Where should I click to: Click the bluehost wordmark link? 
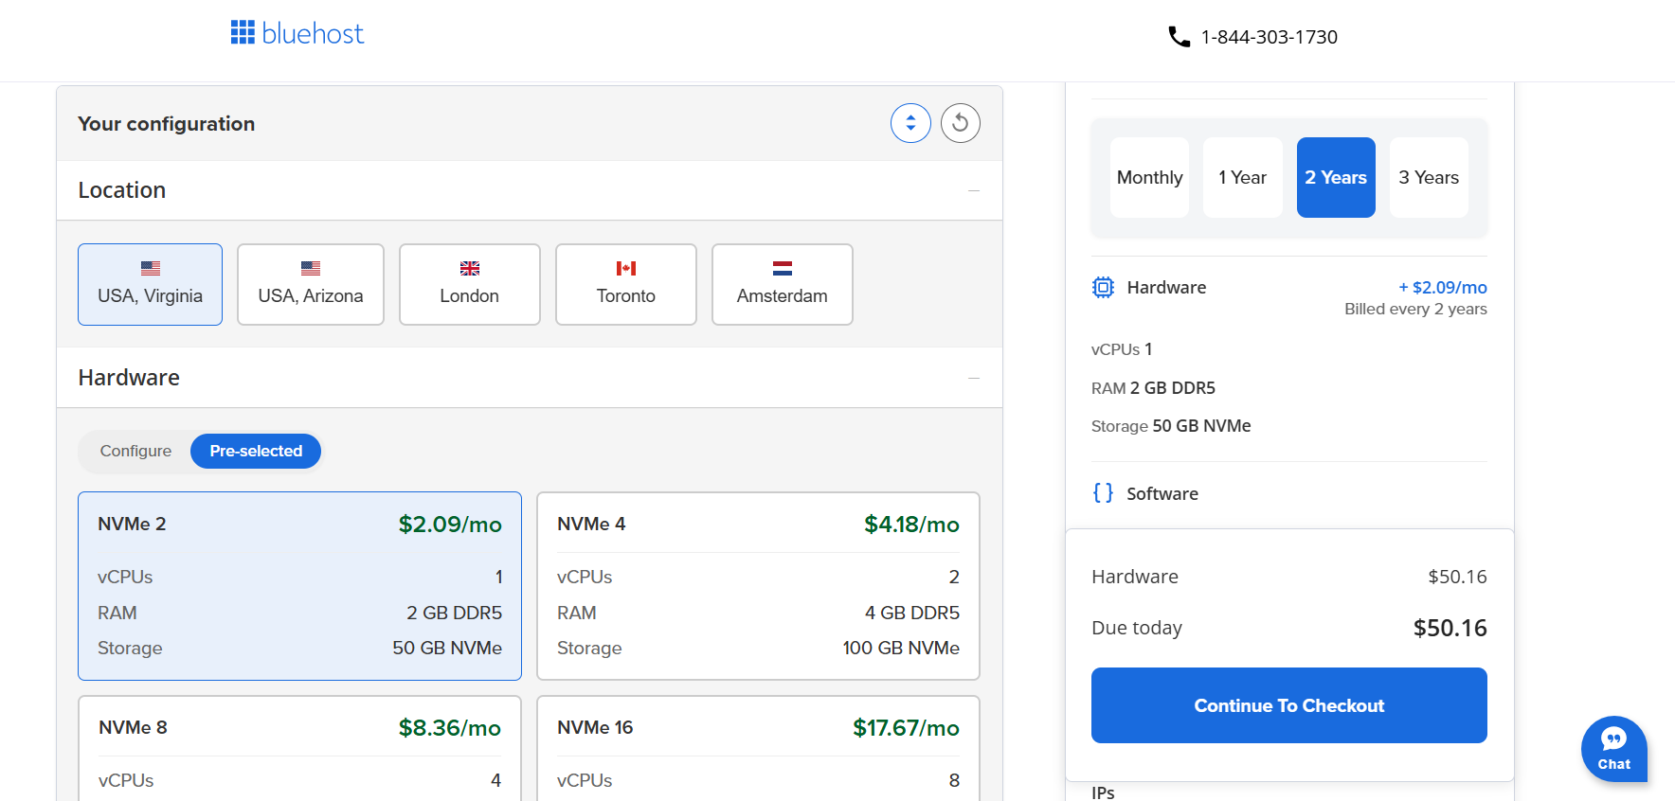[313, 34]
